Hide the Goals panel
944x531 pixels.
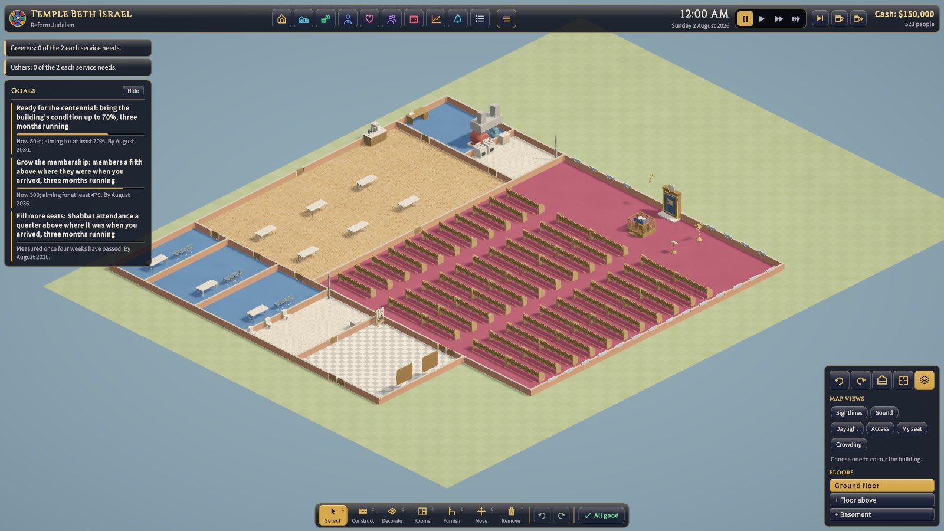pyautogui.click(x=133, y=91)
